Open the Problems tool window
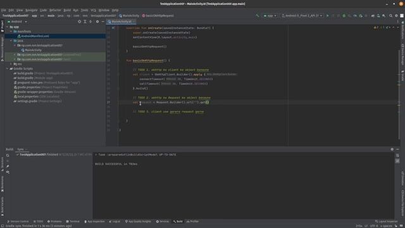This screenshot has height=228, width=405. 54,222
